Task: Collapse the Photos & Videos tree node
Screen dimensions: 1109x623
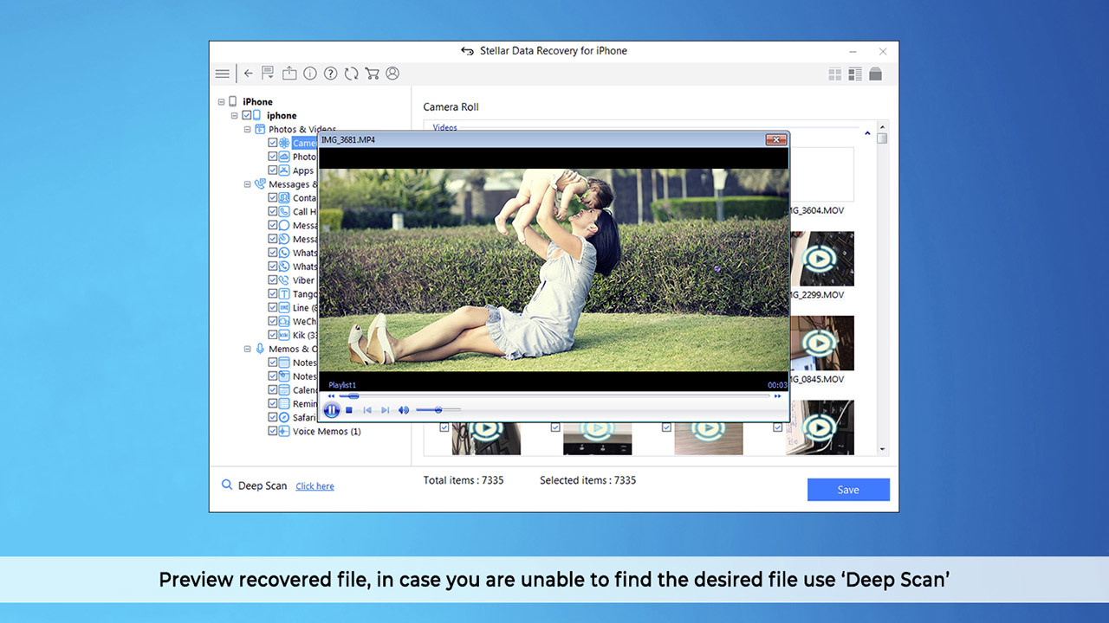Action: [x=248, y=130]
